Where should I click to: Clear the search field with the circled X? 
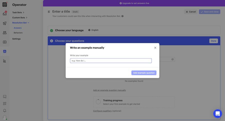(x=172, y=59)
